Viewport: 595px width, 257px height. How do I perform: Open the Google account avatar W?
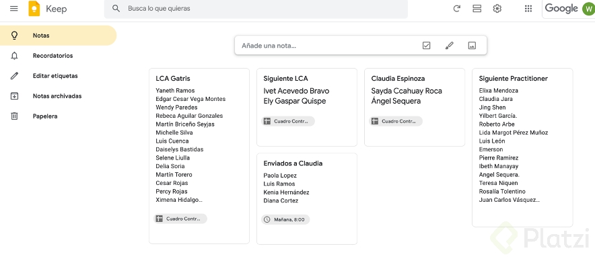tap(588, 9)
